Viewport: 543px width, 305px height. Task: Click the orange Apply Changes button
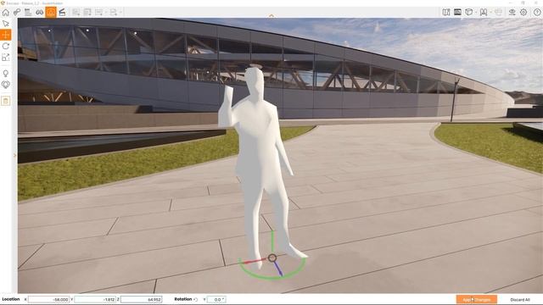pos(477,299)
